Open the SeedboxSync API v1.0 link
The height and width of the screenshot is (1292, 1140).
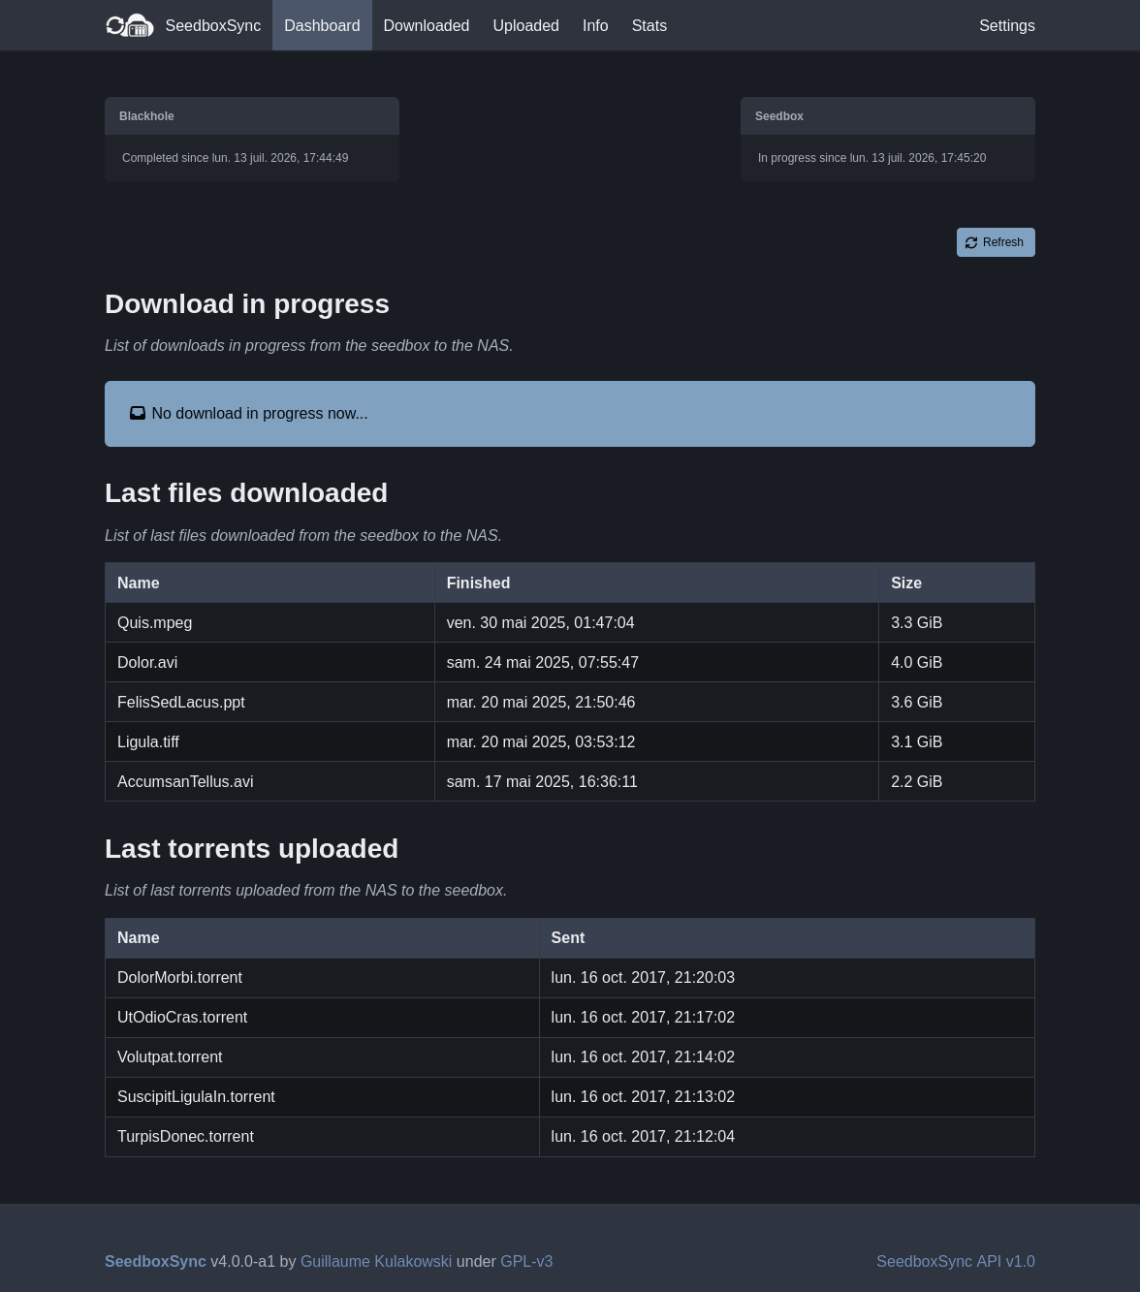tap(956, 1261)
